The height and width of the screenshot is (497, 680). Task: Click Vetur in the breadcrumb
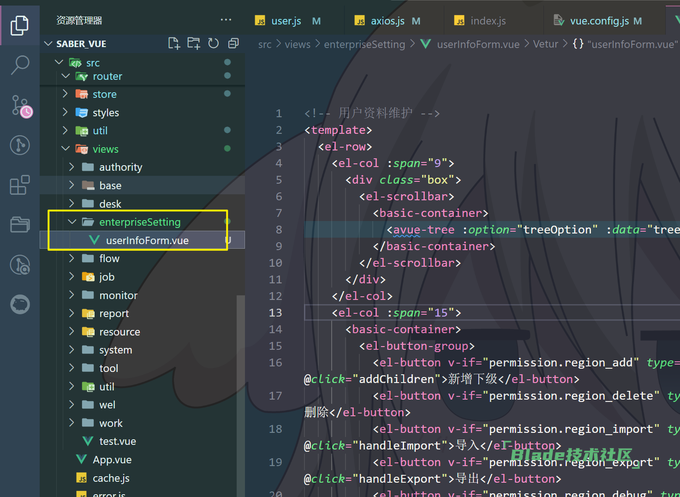click(546, 44)
